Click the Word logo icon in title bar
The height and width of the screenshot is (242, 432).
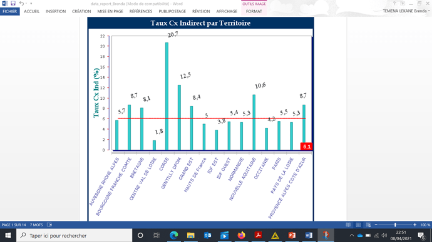point(4,4)
